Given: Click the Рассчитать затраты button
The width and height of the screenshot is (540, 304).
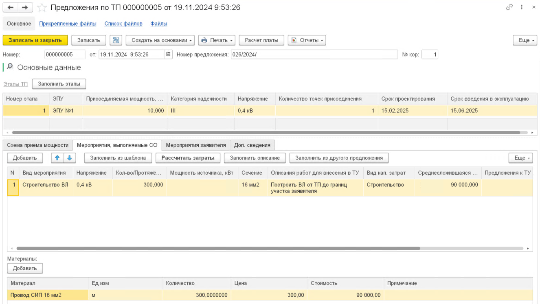Looking at the screenshot, I should pyautogui.click(x=188, y=158).
